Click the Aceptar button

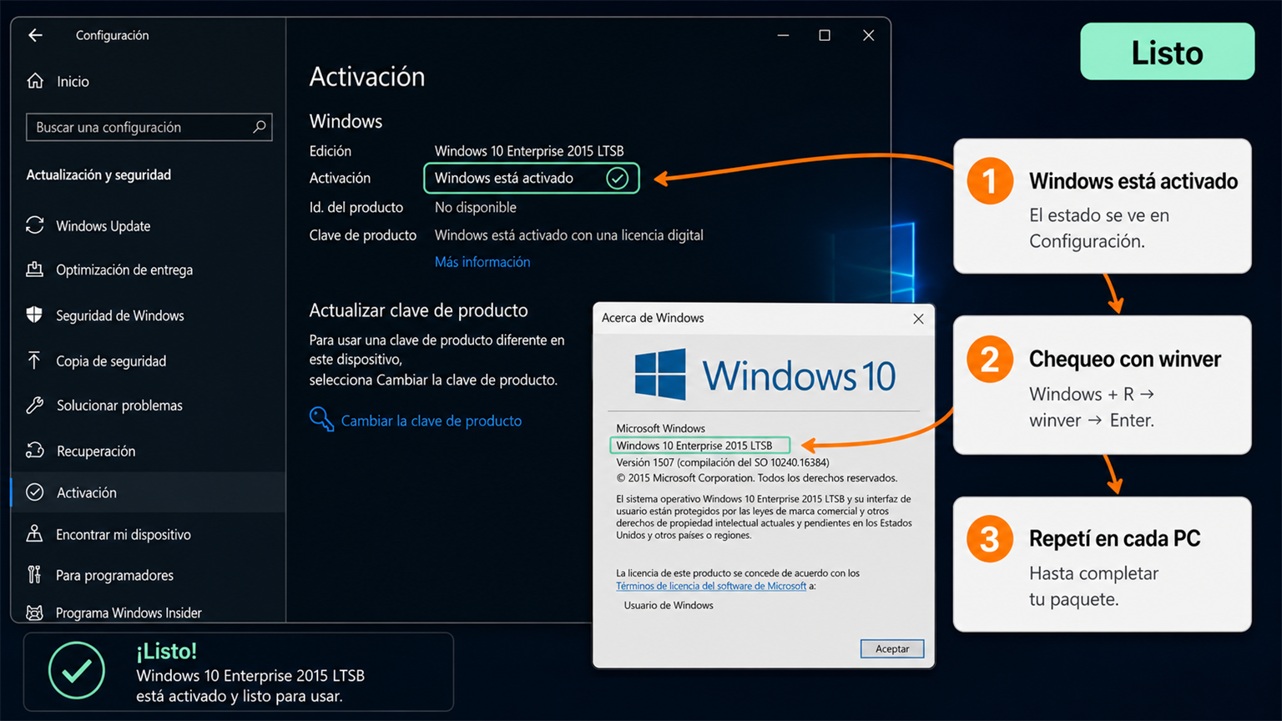(x=892, y=648)
